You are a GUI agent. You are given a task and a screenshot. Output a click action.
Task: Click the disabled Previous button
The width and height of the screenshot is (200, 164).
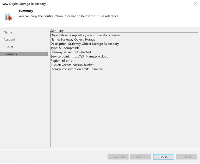point(118,157)
